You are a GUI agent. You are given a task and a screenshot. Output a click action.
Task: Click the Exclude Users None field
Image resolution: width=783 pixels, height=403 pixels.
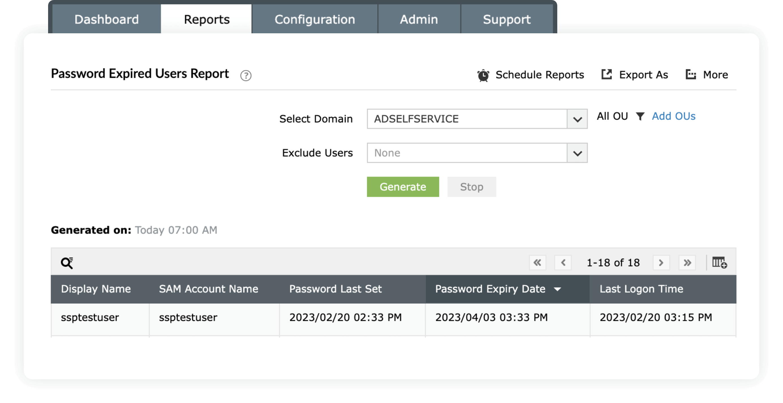point(466,153)
